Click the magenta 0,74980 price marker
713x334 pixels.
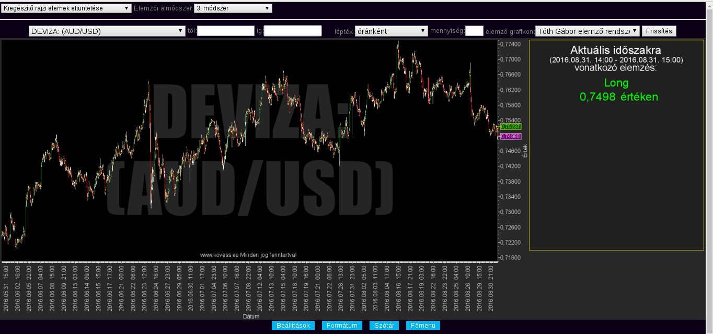pos(511,136)
